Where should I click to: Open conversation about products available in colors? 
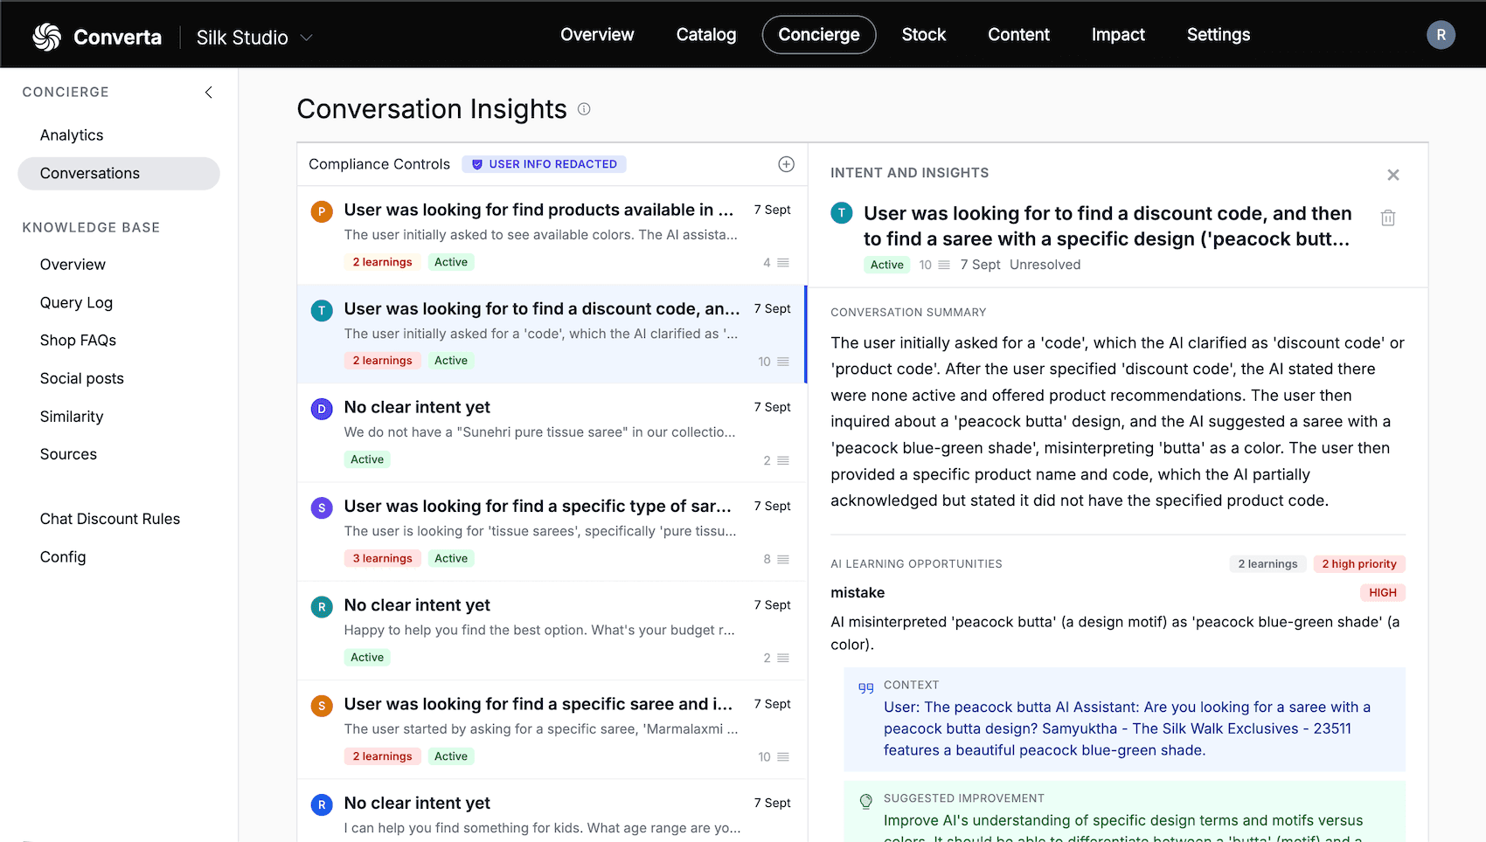coord(552,235)
